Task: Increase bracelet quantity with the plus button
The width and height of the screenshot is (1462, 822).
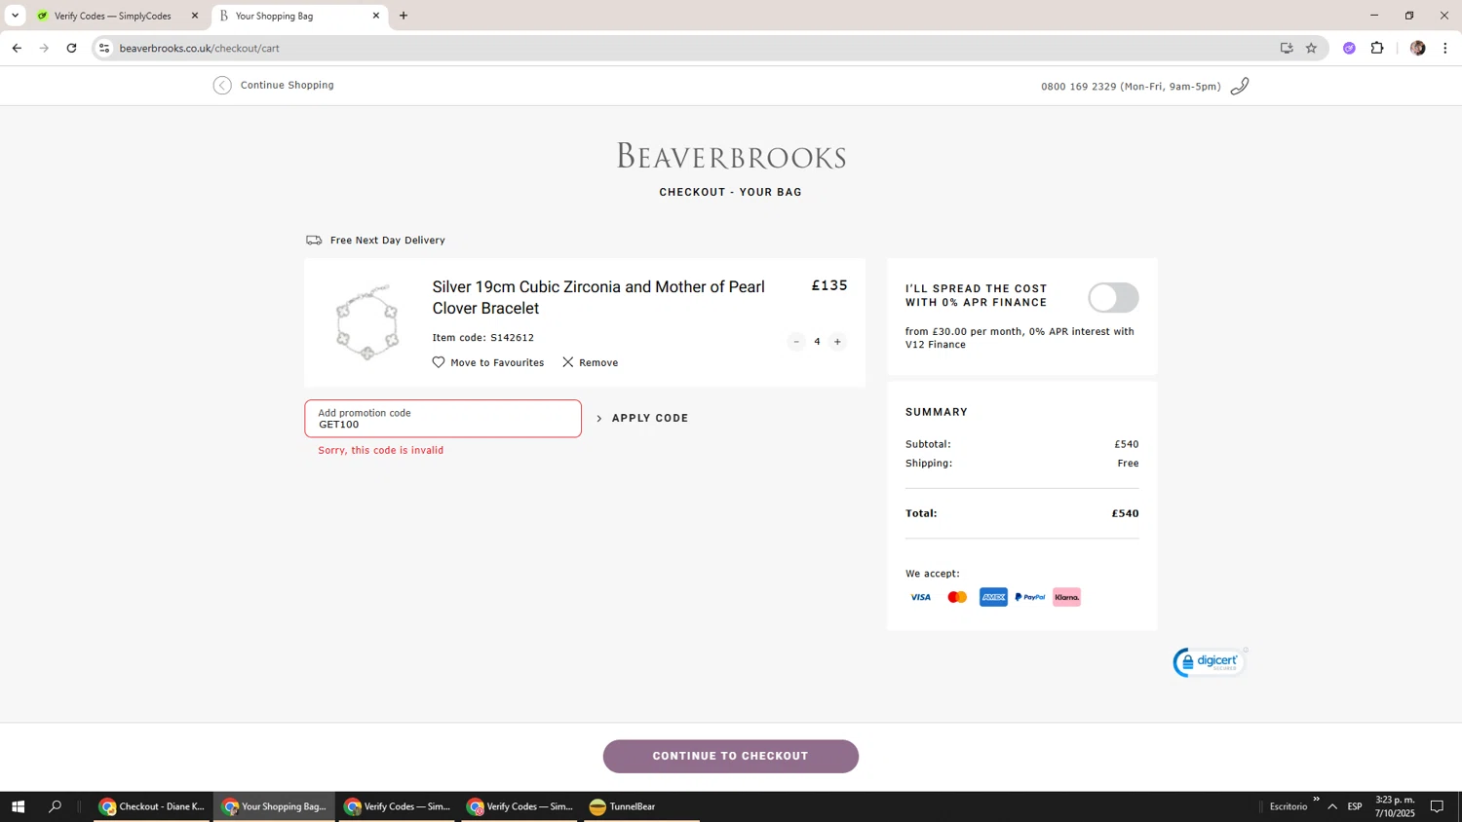Action: [x=837, y=342]
